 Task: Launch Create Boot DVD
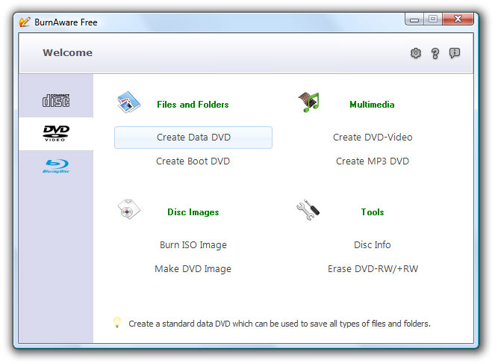(193, 161)
